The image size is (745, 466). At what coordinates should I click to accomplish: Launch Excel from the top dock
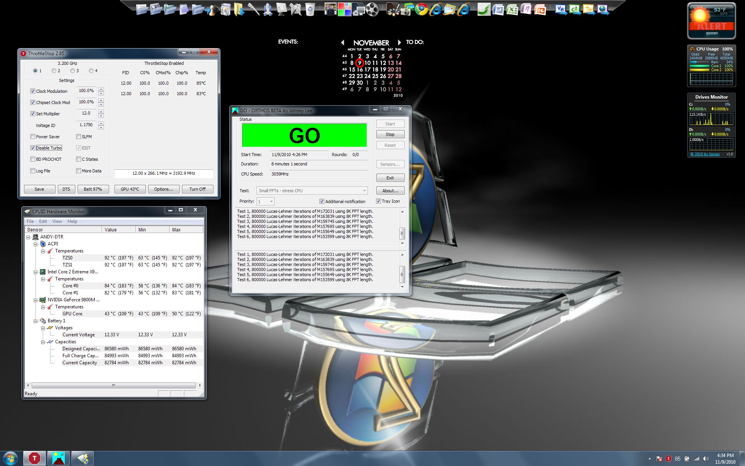(x=512, y=9)
